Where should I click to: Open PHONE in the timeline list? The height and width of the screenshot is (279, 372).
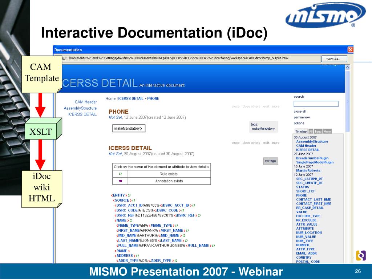coord(301,195)
